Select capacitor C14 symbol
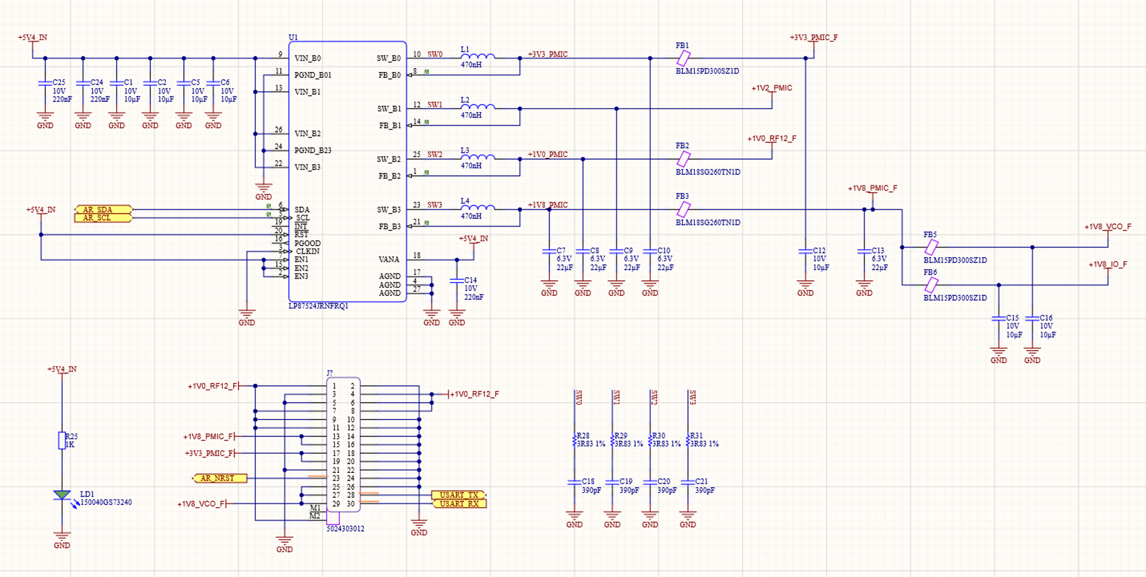Image resolution: width=1146 pixels, height=577 pixels. pos(457,281)
